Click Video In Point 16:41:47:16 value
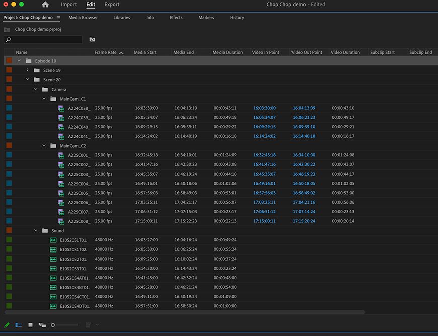 pos(264,164)
